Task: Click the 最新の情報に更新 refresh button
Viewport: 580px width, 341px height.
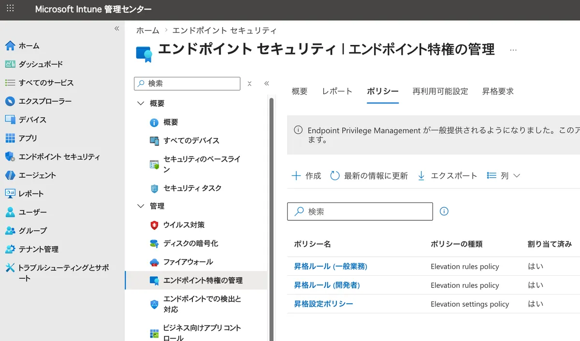Action: pos(369,176)
